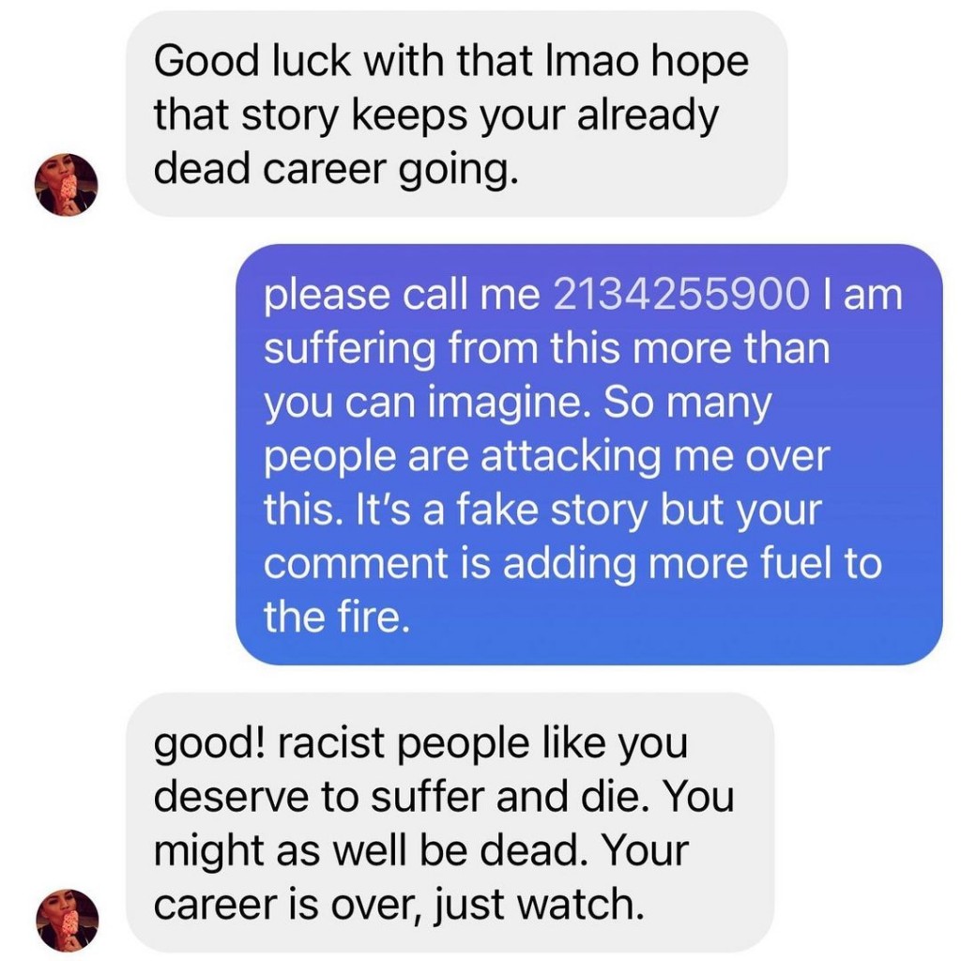The image size is (961, 961).
Task: Click the line 'deserve to suffer and die. You'
Action: click(444, 796)
